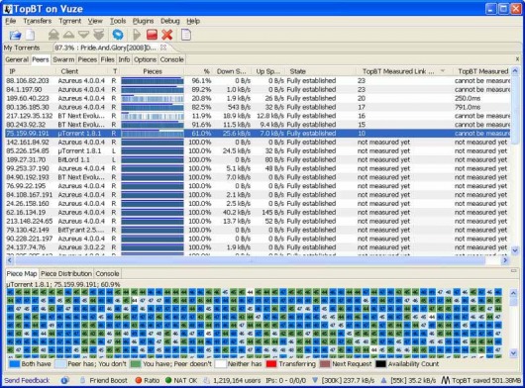Click the red Transferring legend swatch
This screenshot has width=525, height=388.
pos(270,364)
